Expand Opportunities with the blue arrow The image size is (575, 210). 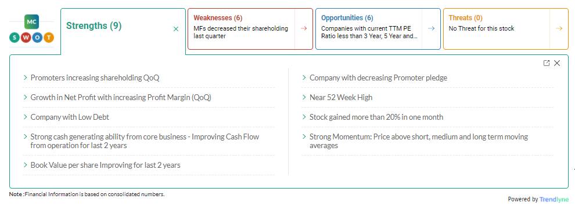(431, 28)
